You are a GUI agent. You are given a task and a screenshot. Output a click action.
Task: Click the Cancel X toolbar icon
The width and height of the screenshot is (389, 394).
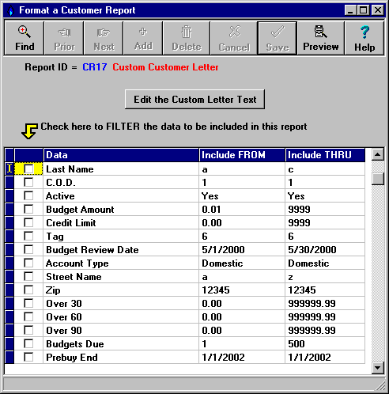(x=235, y=32)
